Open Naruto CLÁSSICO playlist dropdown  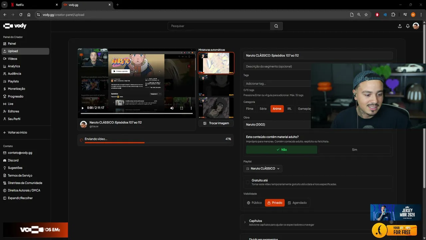(x=263, y=169)
